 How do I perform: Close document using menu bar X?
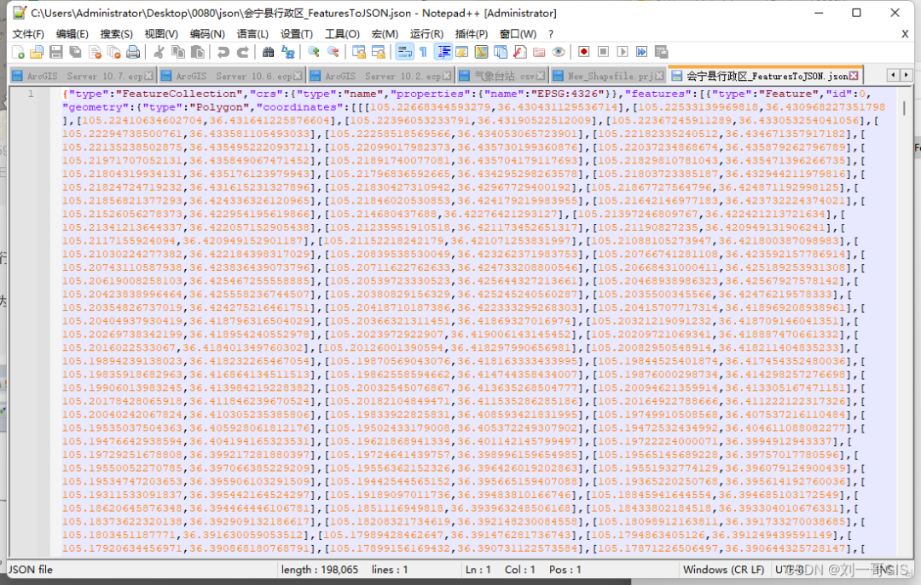point(905,34)
